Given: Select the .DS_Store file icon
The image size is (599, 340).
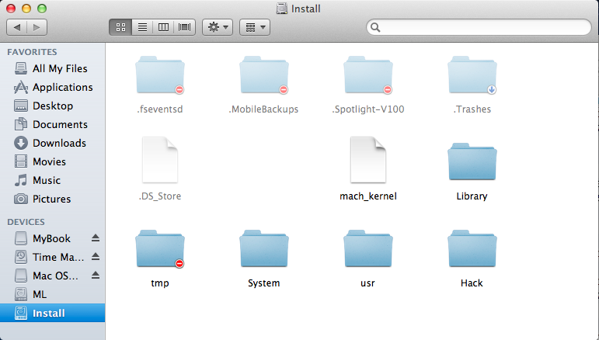Looking at the screenshot, I should (x=160, y=160).
